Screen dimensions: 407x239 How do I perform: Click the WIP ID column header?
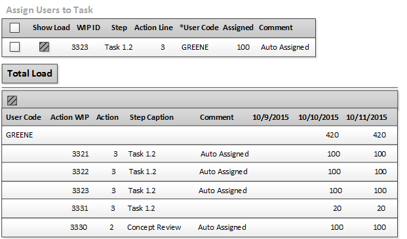pos(88,28)
